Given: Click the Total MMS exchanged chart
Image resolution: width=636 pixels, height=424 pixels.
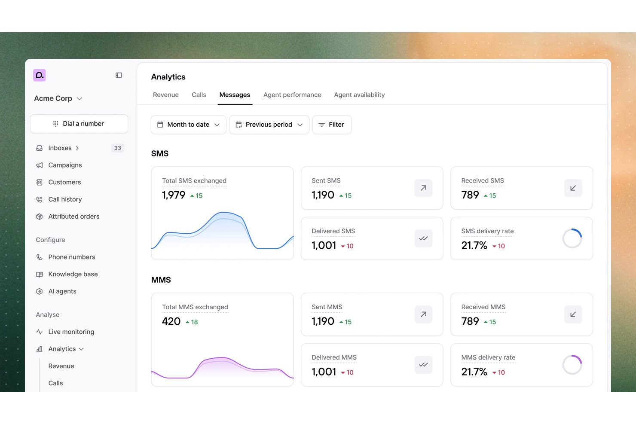Looking at the screenshot, I should tap(223, 368).
